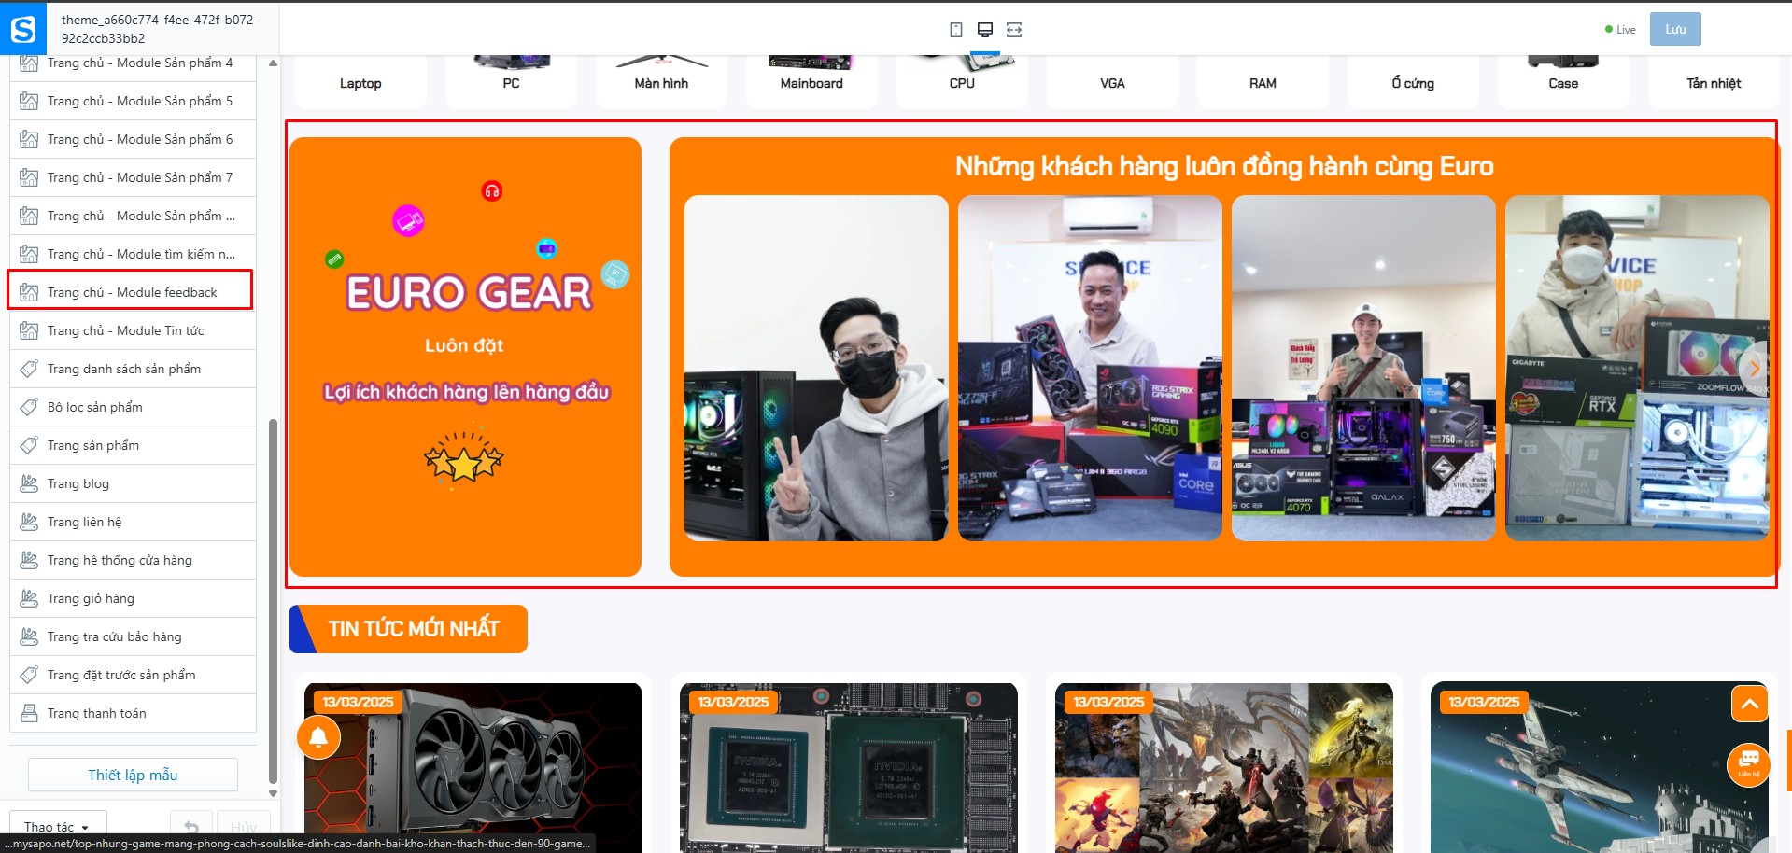Image resolution: width=1792 pixels, height=853 pixels.
Task: Open Trang danh sách sản phẩm settings
Action: click(x=133, y=369)
